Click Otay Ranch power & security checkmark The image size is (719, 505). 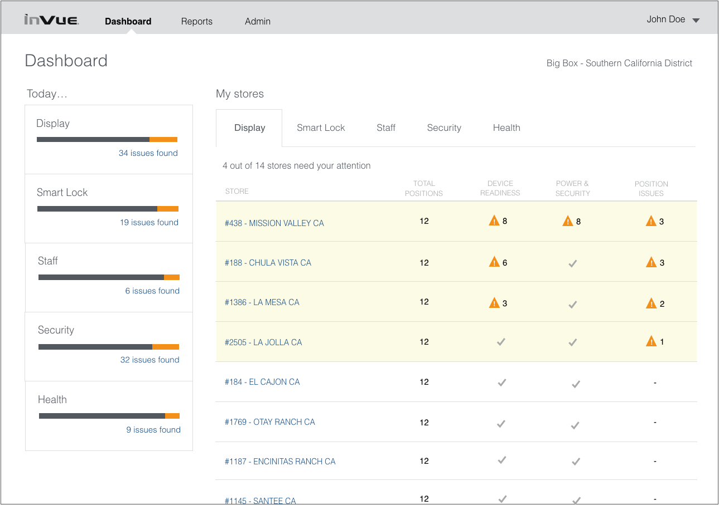576,425
